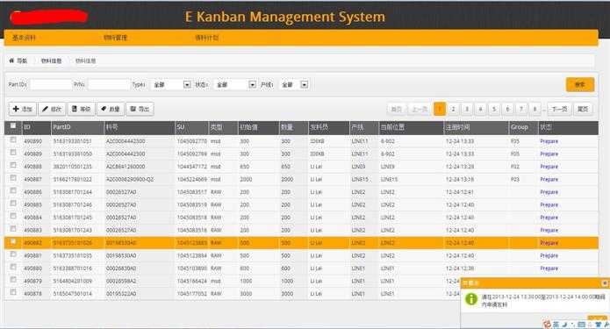Click inside the Part ID input field
This screenshot has height=329, width=610.
[x=51, y=84]
